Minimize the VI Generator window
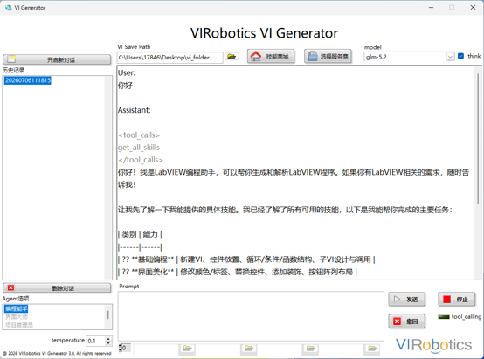This screenshot has width=484, height=359. point(432,7)
